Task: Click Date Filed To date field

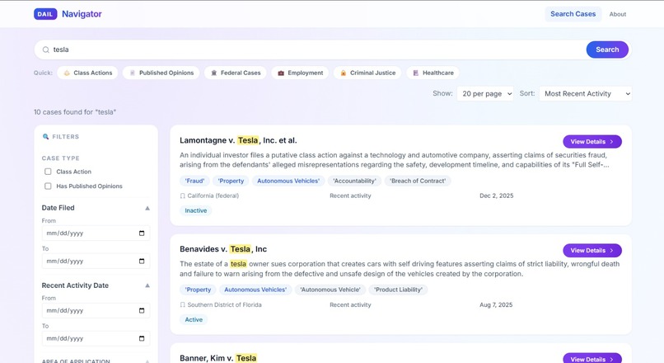Action: (x=96, y=262)
